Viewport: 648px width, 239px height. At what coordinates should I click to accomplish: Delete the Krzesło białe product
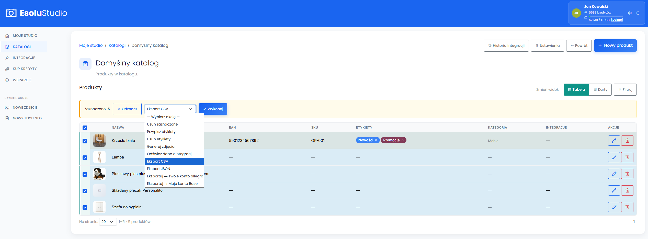627,141
